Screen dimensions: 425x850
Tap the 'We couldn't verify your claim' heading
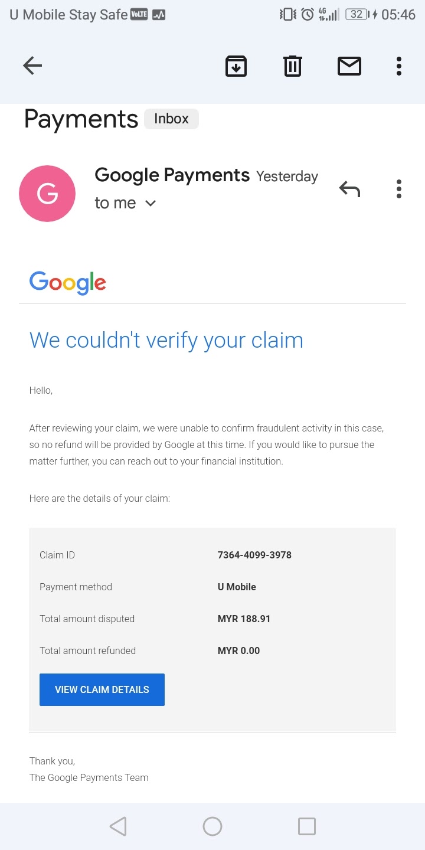pyautogui.click(x=166, y=341)
